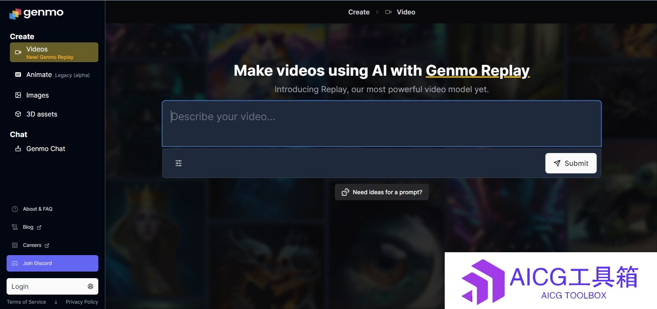Click the cube icon beside 3D assets

pyautogui.click(x=18, y=114)
